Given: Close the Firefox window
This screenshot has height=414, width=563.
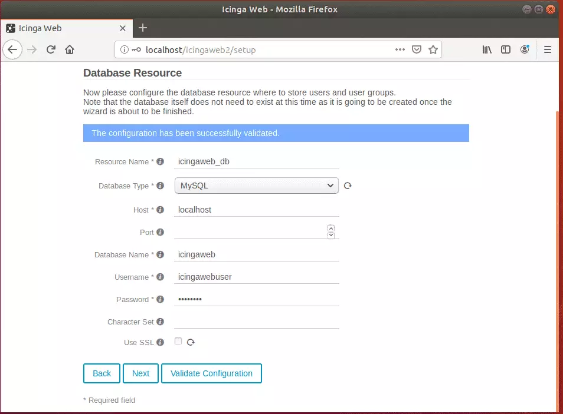Looking at the screenshot, I should (x=551, y=9).
